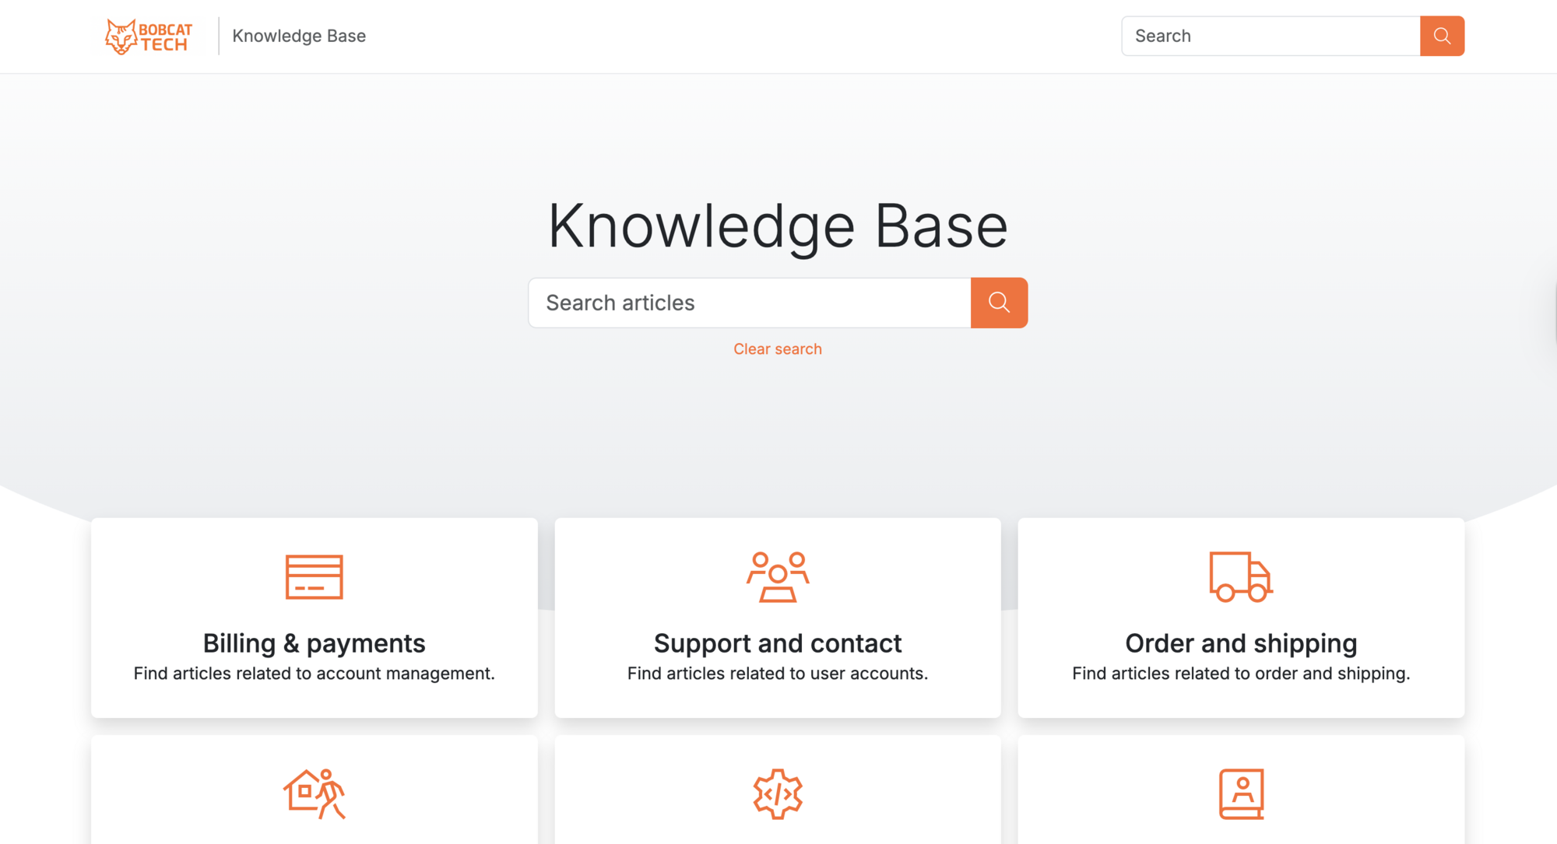This screenshot has height=844, width=1557.
Task: Click the Bobcat Tech logo
Action: [x=149, y=36]
